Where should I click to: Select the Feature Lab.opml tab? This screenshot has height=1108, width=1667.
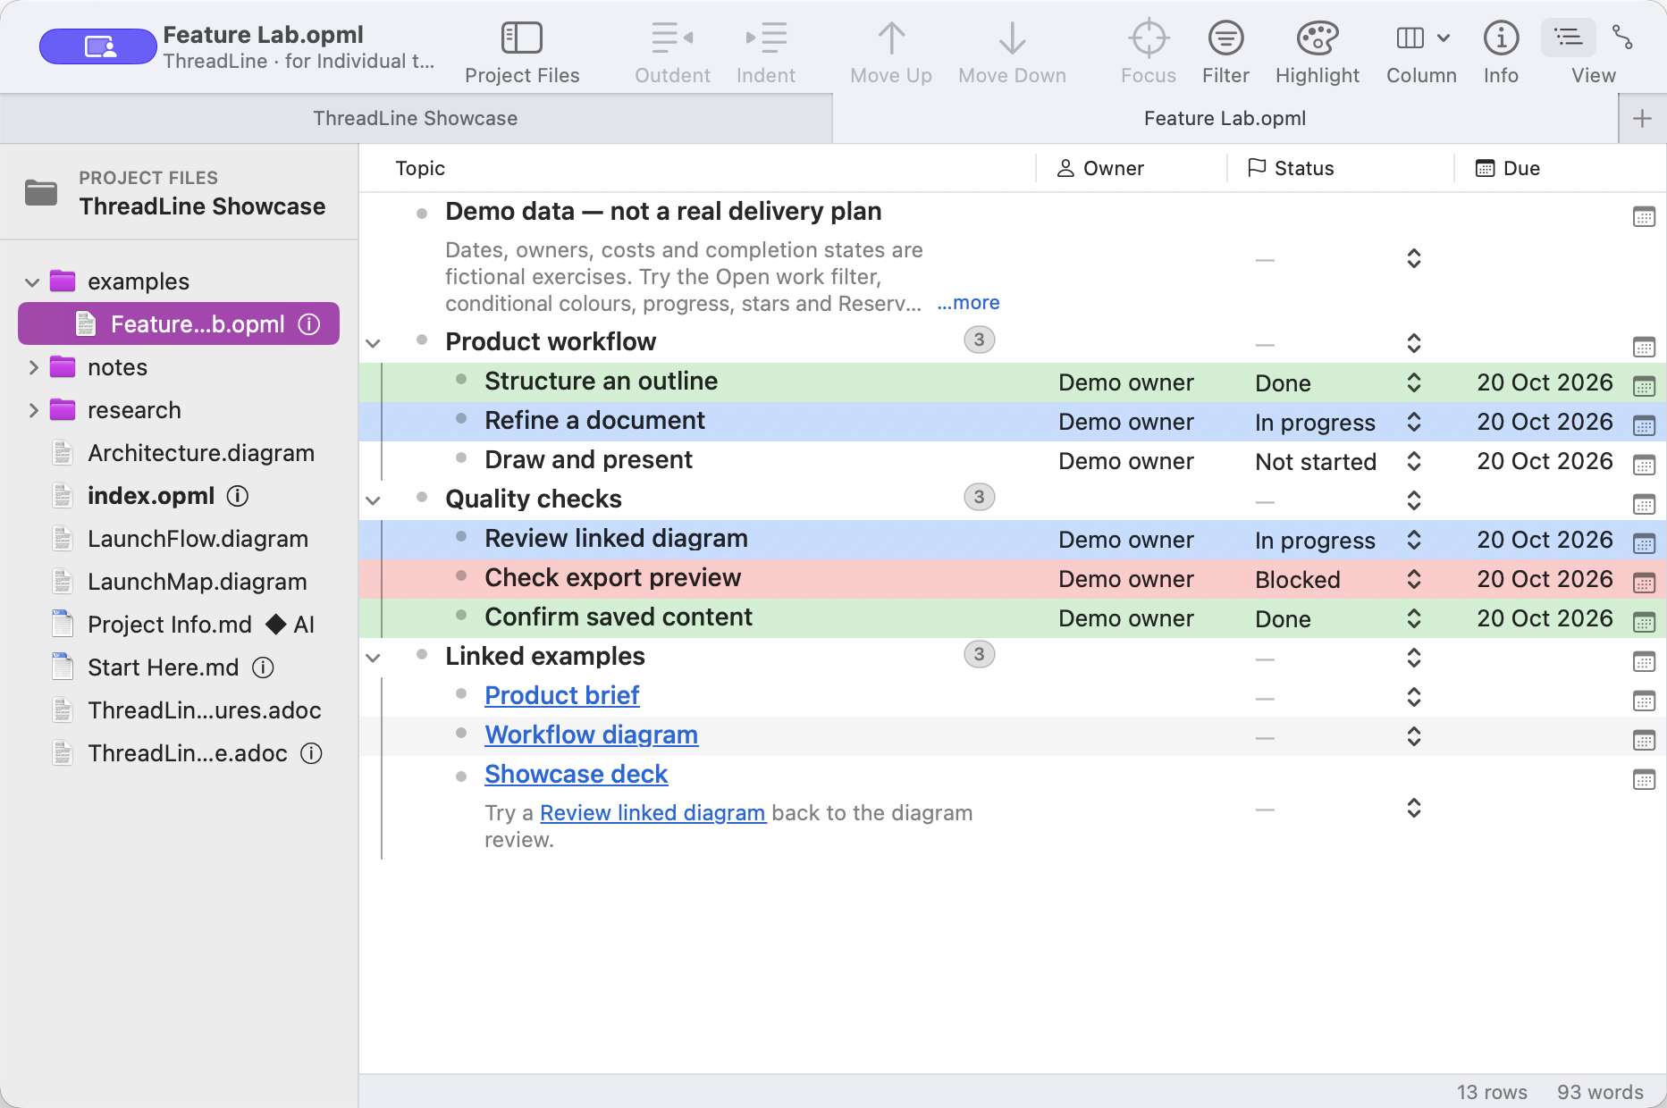[x=1225, y=119]
